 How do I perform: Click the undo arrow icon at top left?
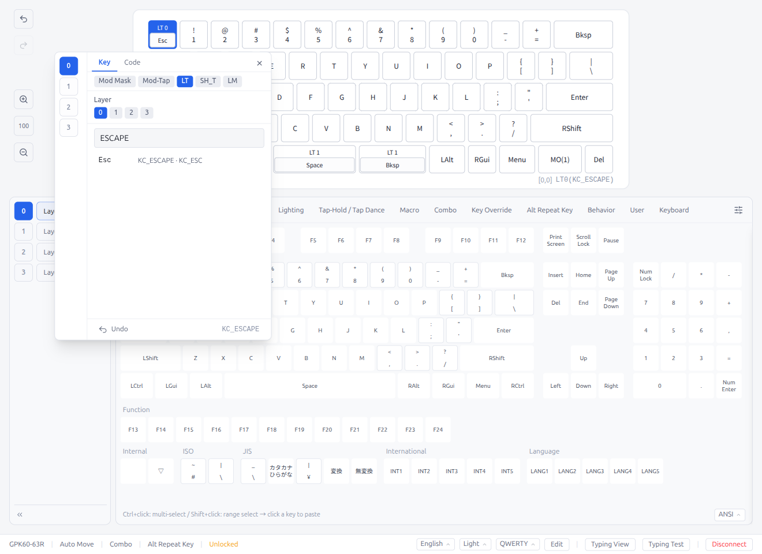(x=24, y=19)
